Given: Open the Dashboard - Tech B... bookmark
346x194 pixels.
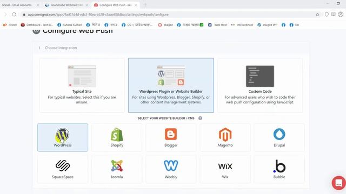Looking at the screenshot, I should 37,25.
